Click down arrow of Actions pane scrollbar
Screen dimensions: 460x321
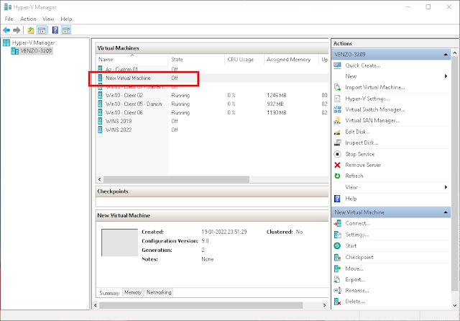tap(455, 305)
